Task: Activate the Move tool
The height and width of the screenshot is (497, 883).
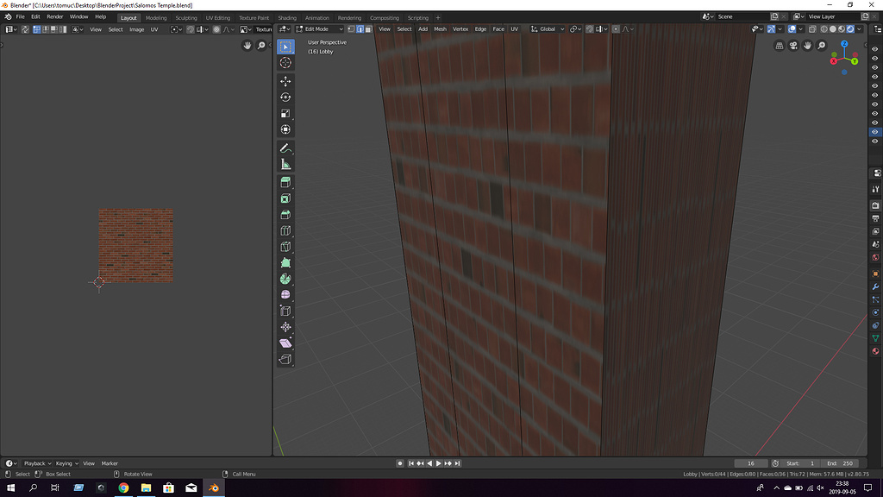Action: (285, 81)
